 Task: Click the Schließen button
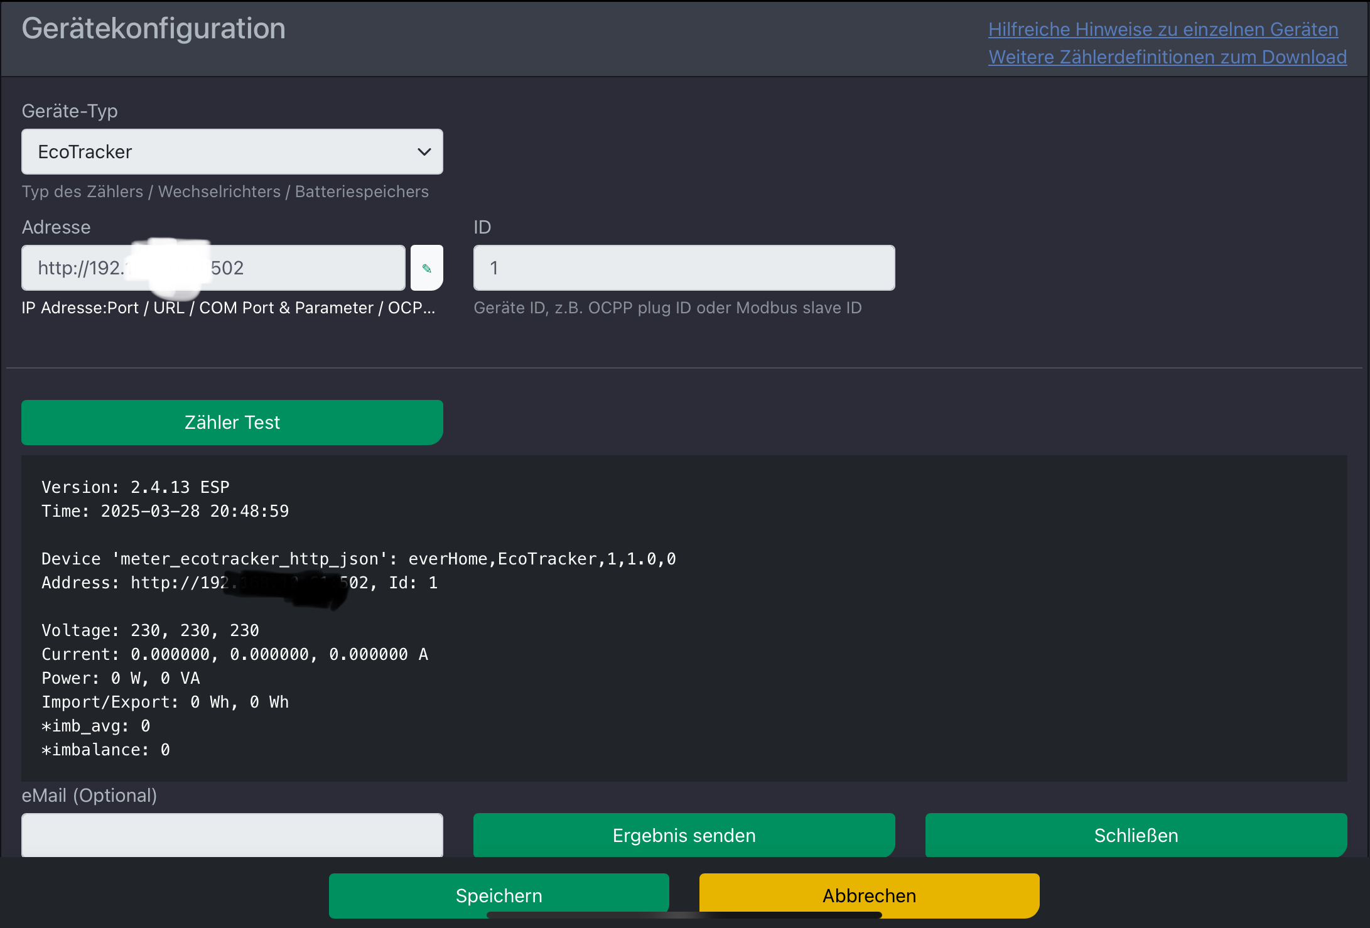coord(1136,835)
